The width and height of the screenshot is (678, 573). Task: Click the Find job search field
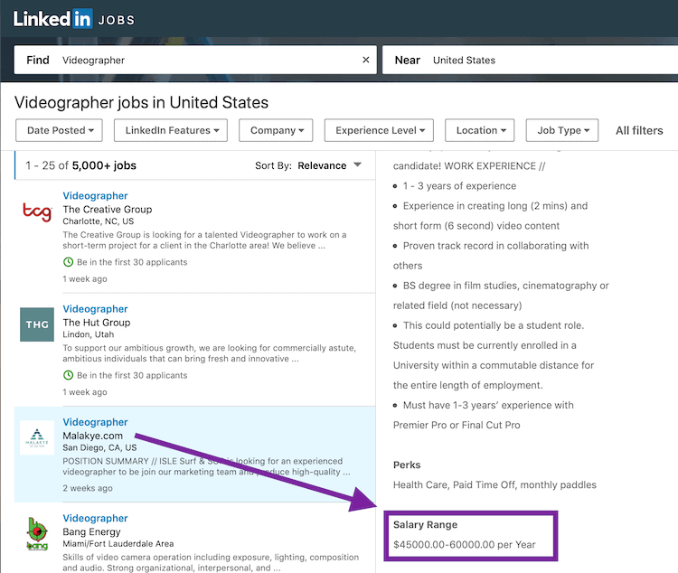[x=208, y=61]
